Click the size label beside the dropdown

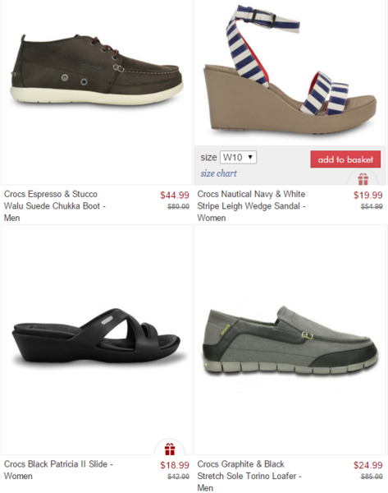pyautogui.click(x=208, y=157)
